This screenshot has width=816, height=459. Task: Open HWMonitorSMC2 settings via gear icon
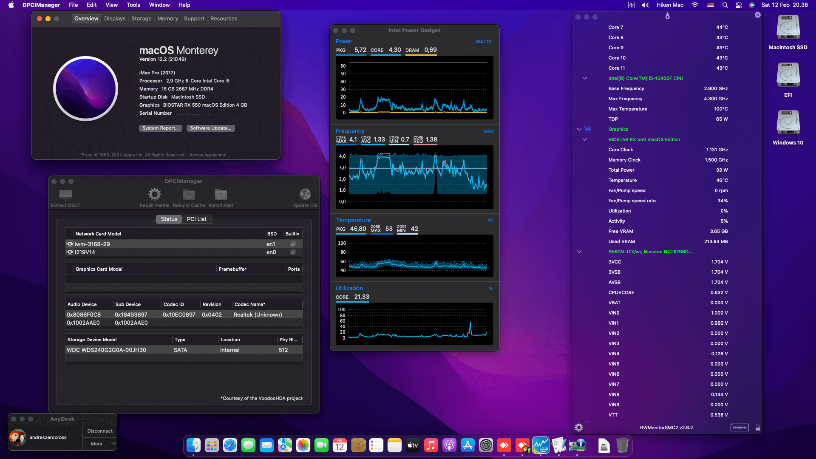578,428
